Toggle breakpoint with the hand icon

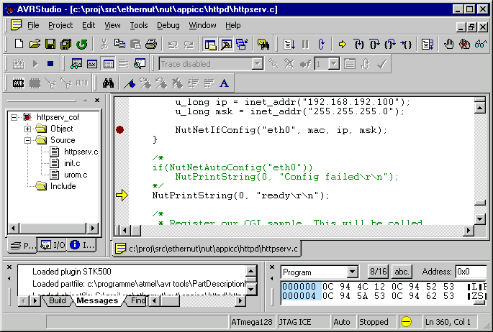[449, 45]
